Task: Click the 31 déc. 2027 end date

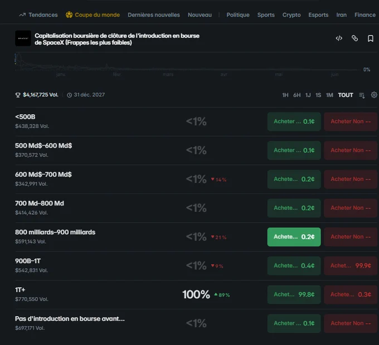Action: coord(89,95)
